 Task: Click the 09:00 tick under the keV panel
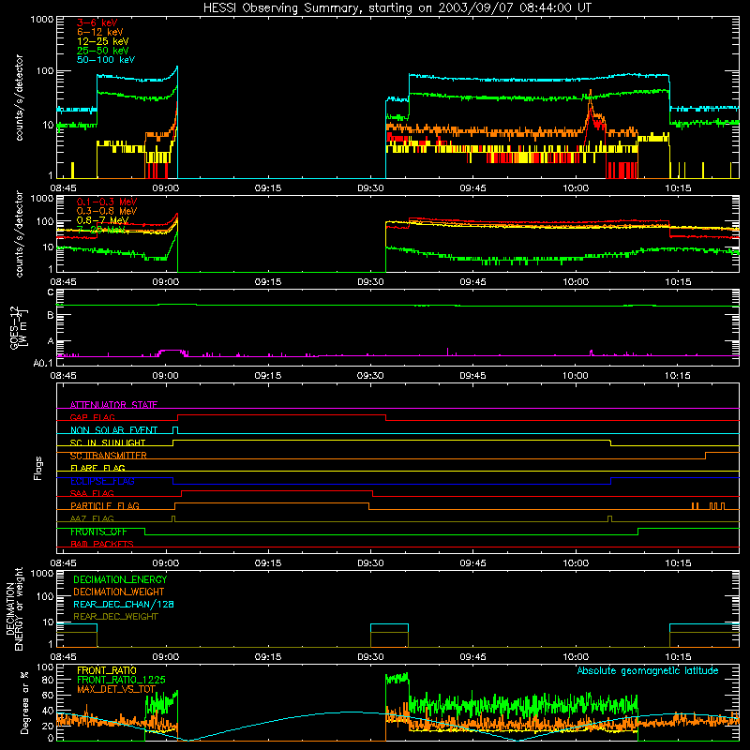click(166, 188)
